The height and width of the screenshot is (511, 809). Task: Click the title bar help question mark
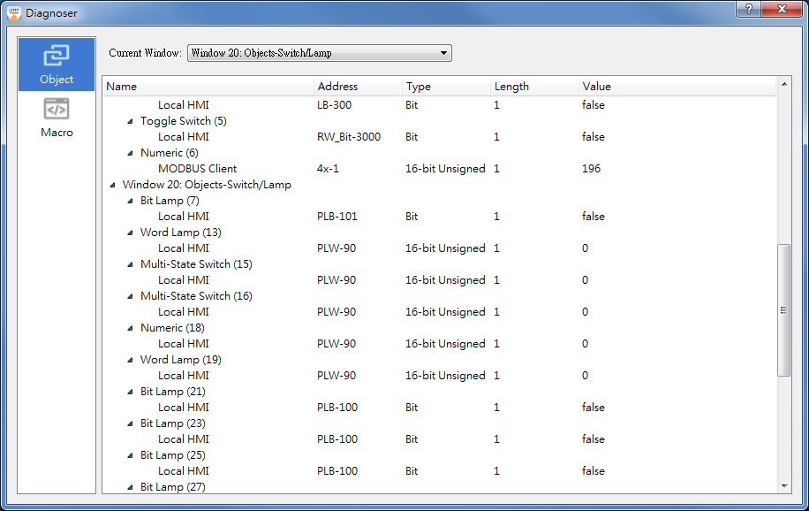749,9
